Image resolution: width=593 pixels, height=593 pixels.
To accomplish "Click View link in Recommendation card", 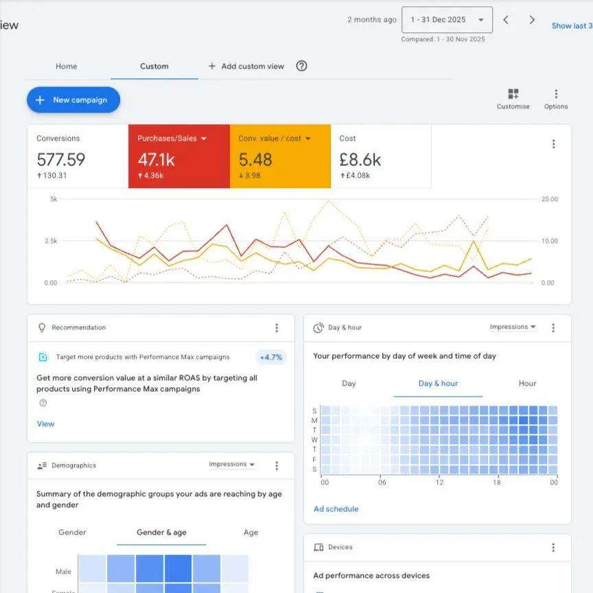I will 45,424.
